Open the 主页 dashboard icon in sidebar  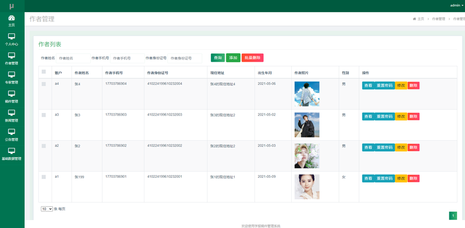pos(12,18)
